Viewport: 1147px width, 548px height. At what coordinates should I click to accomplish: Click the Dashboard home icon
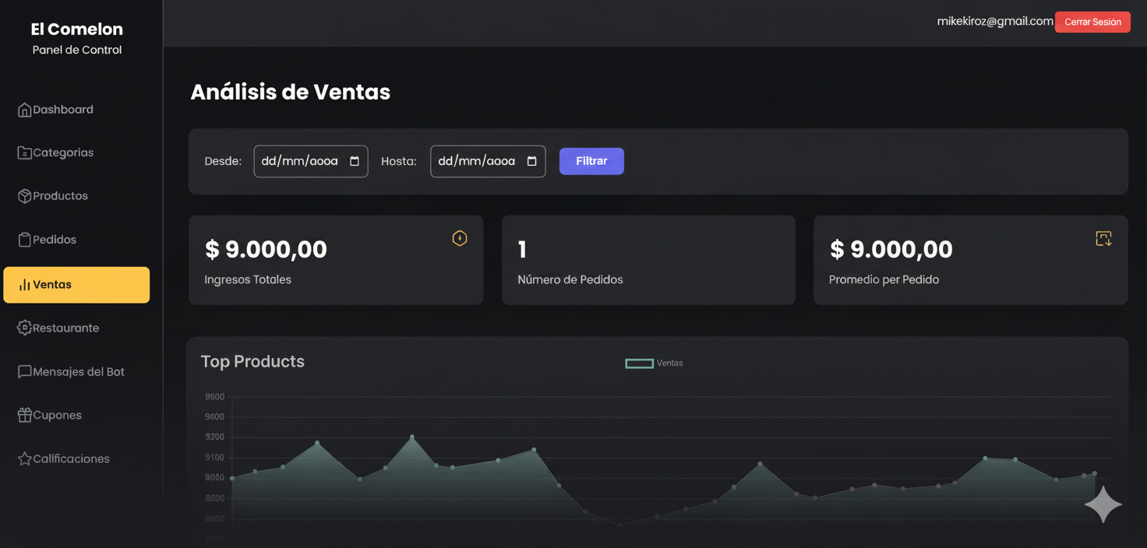tap(24, 110)
